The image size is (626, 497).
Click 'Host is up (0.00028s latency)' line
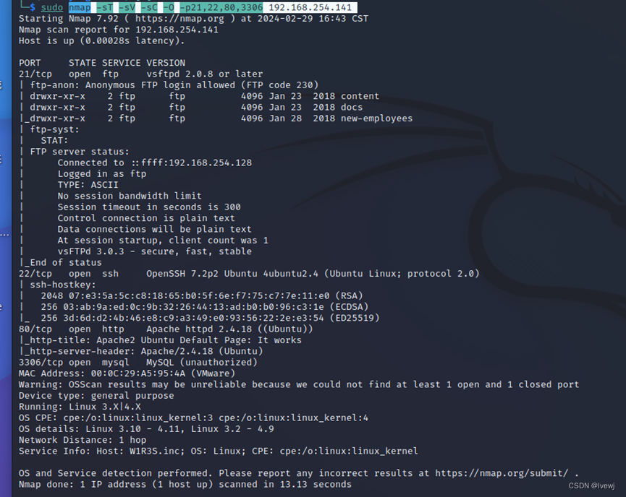point(102,40)
